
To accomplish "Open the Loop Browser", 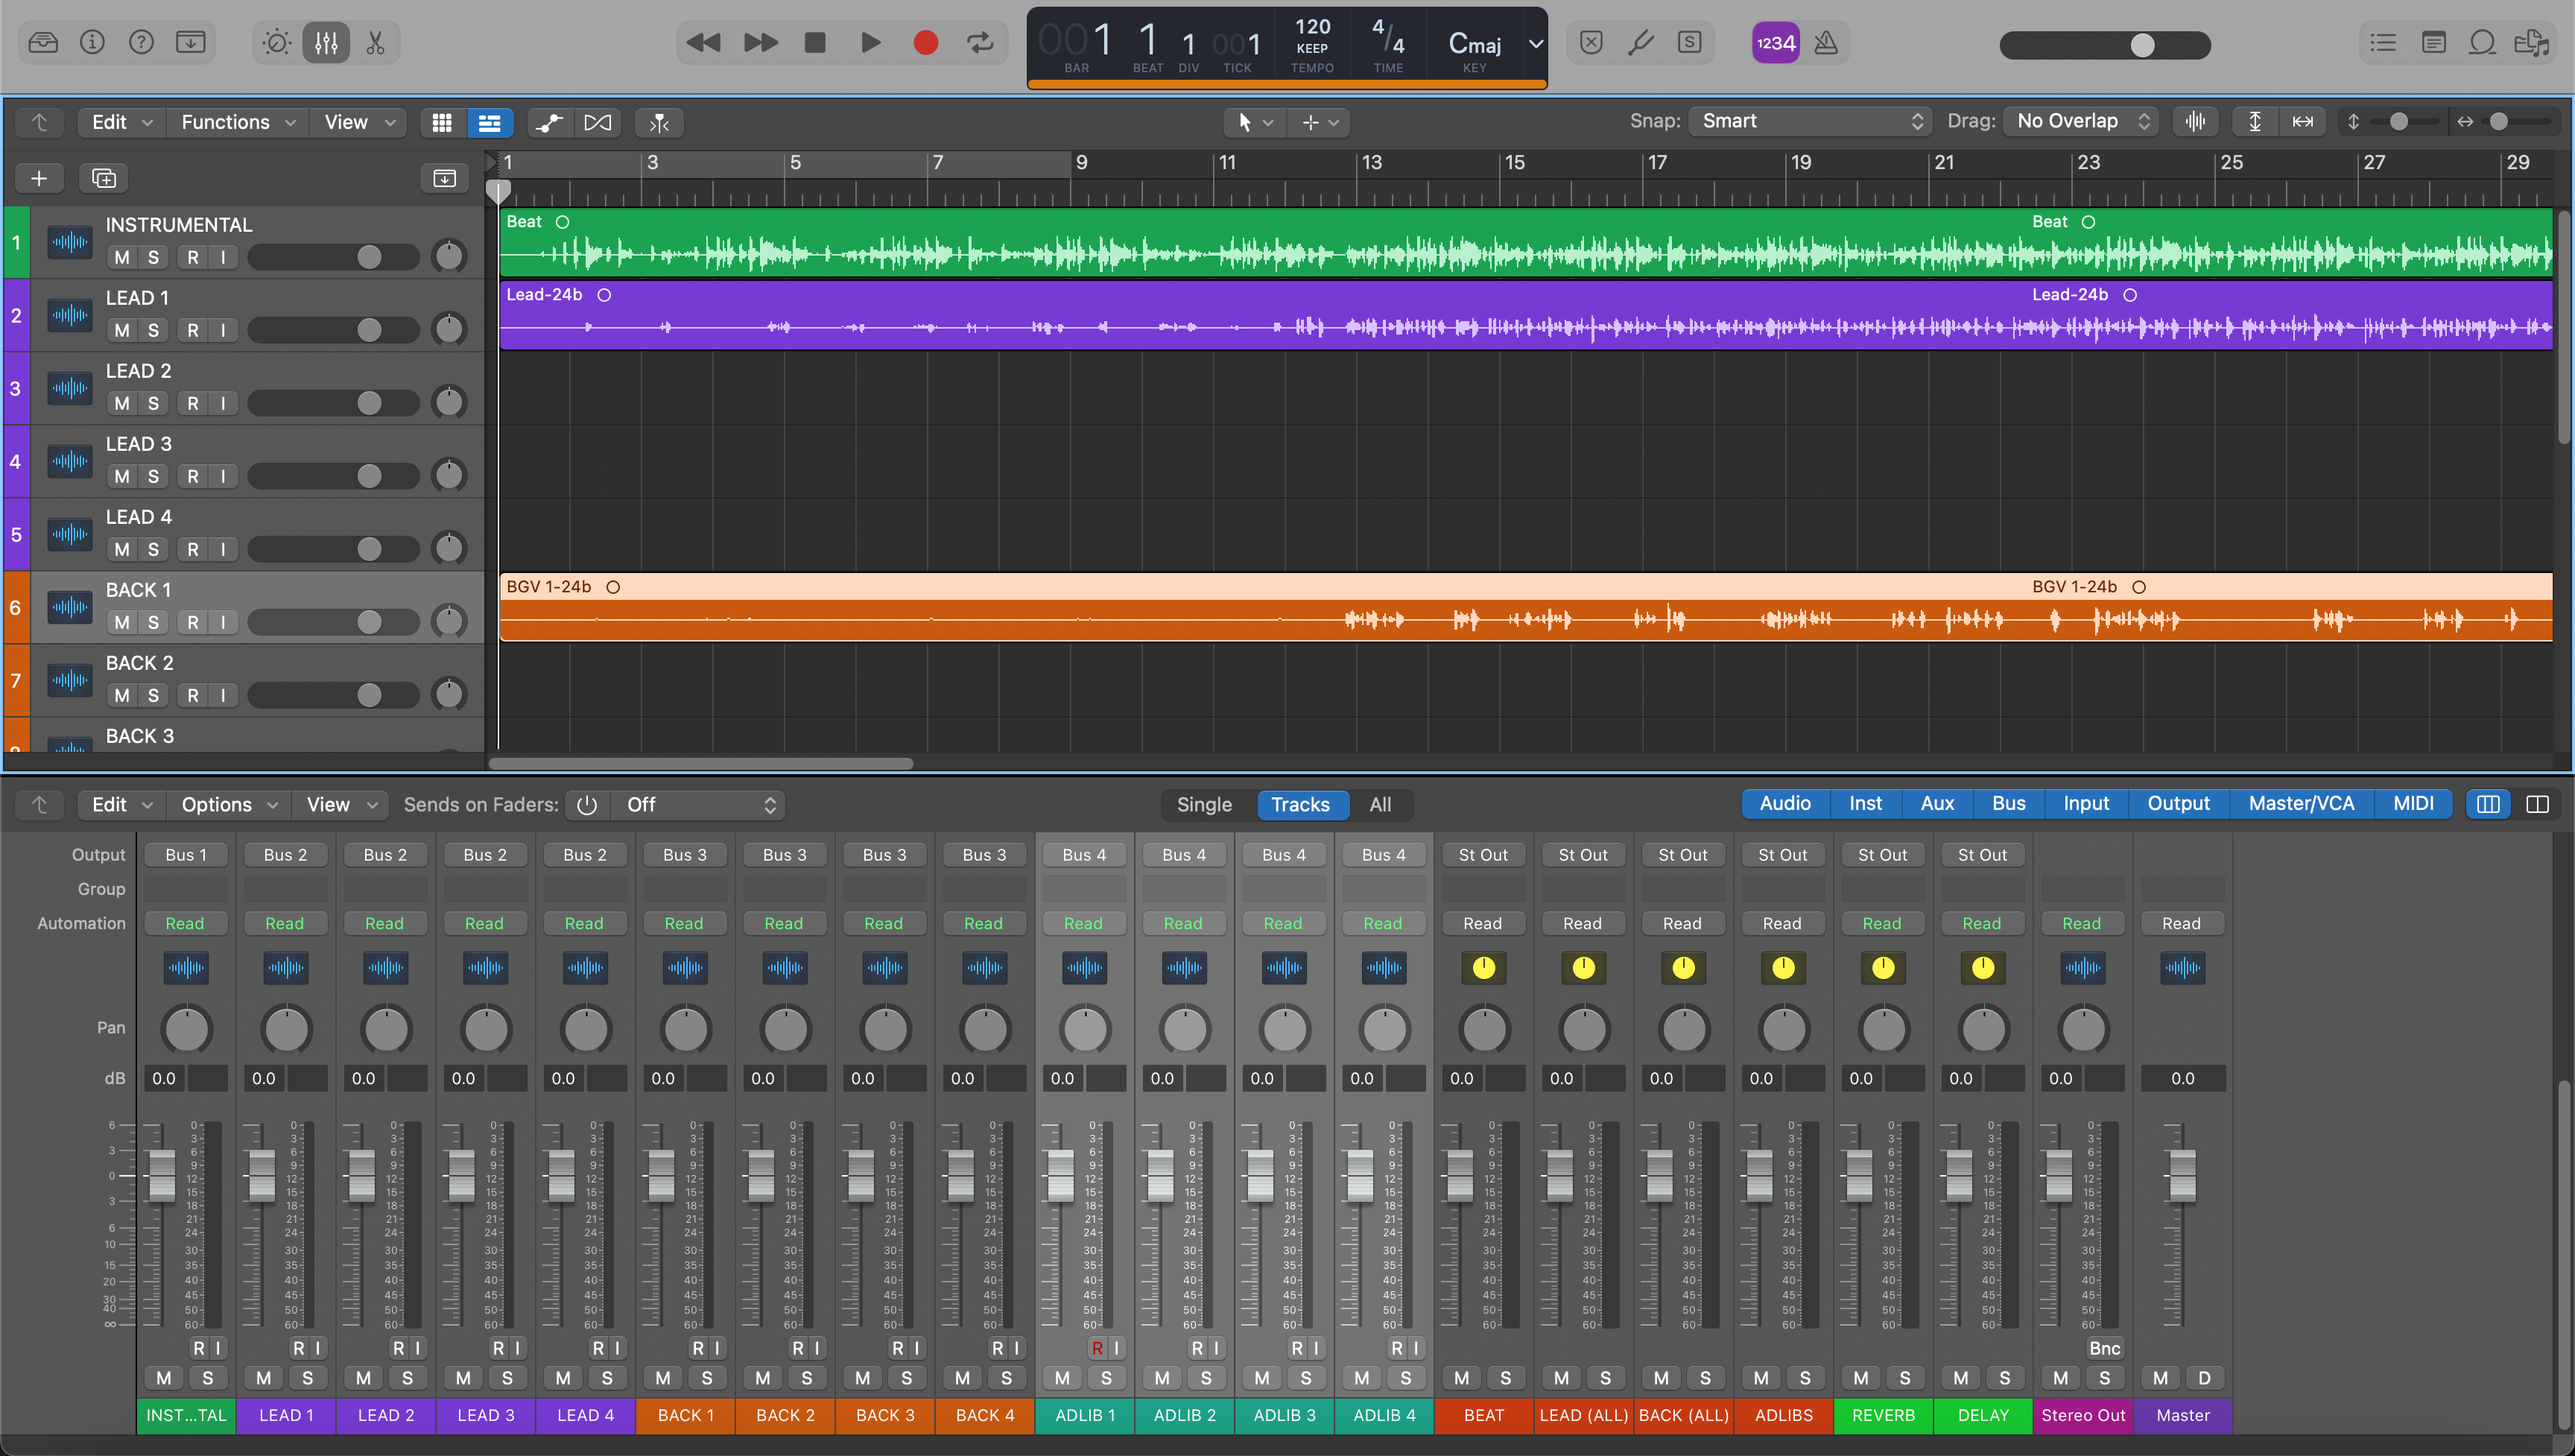I will coord(2483,42).
